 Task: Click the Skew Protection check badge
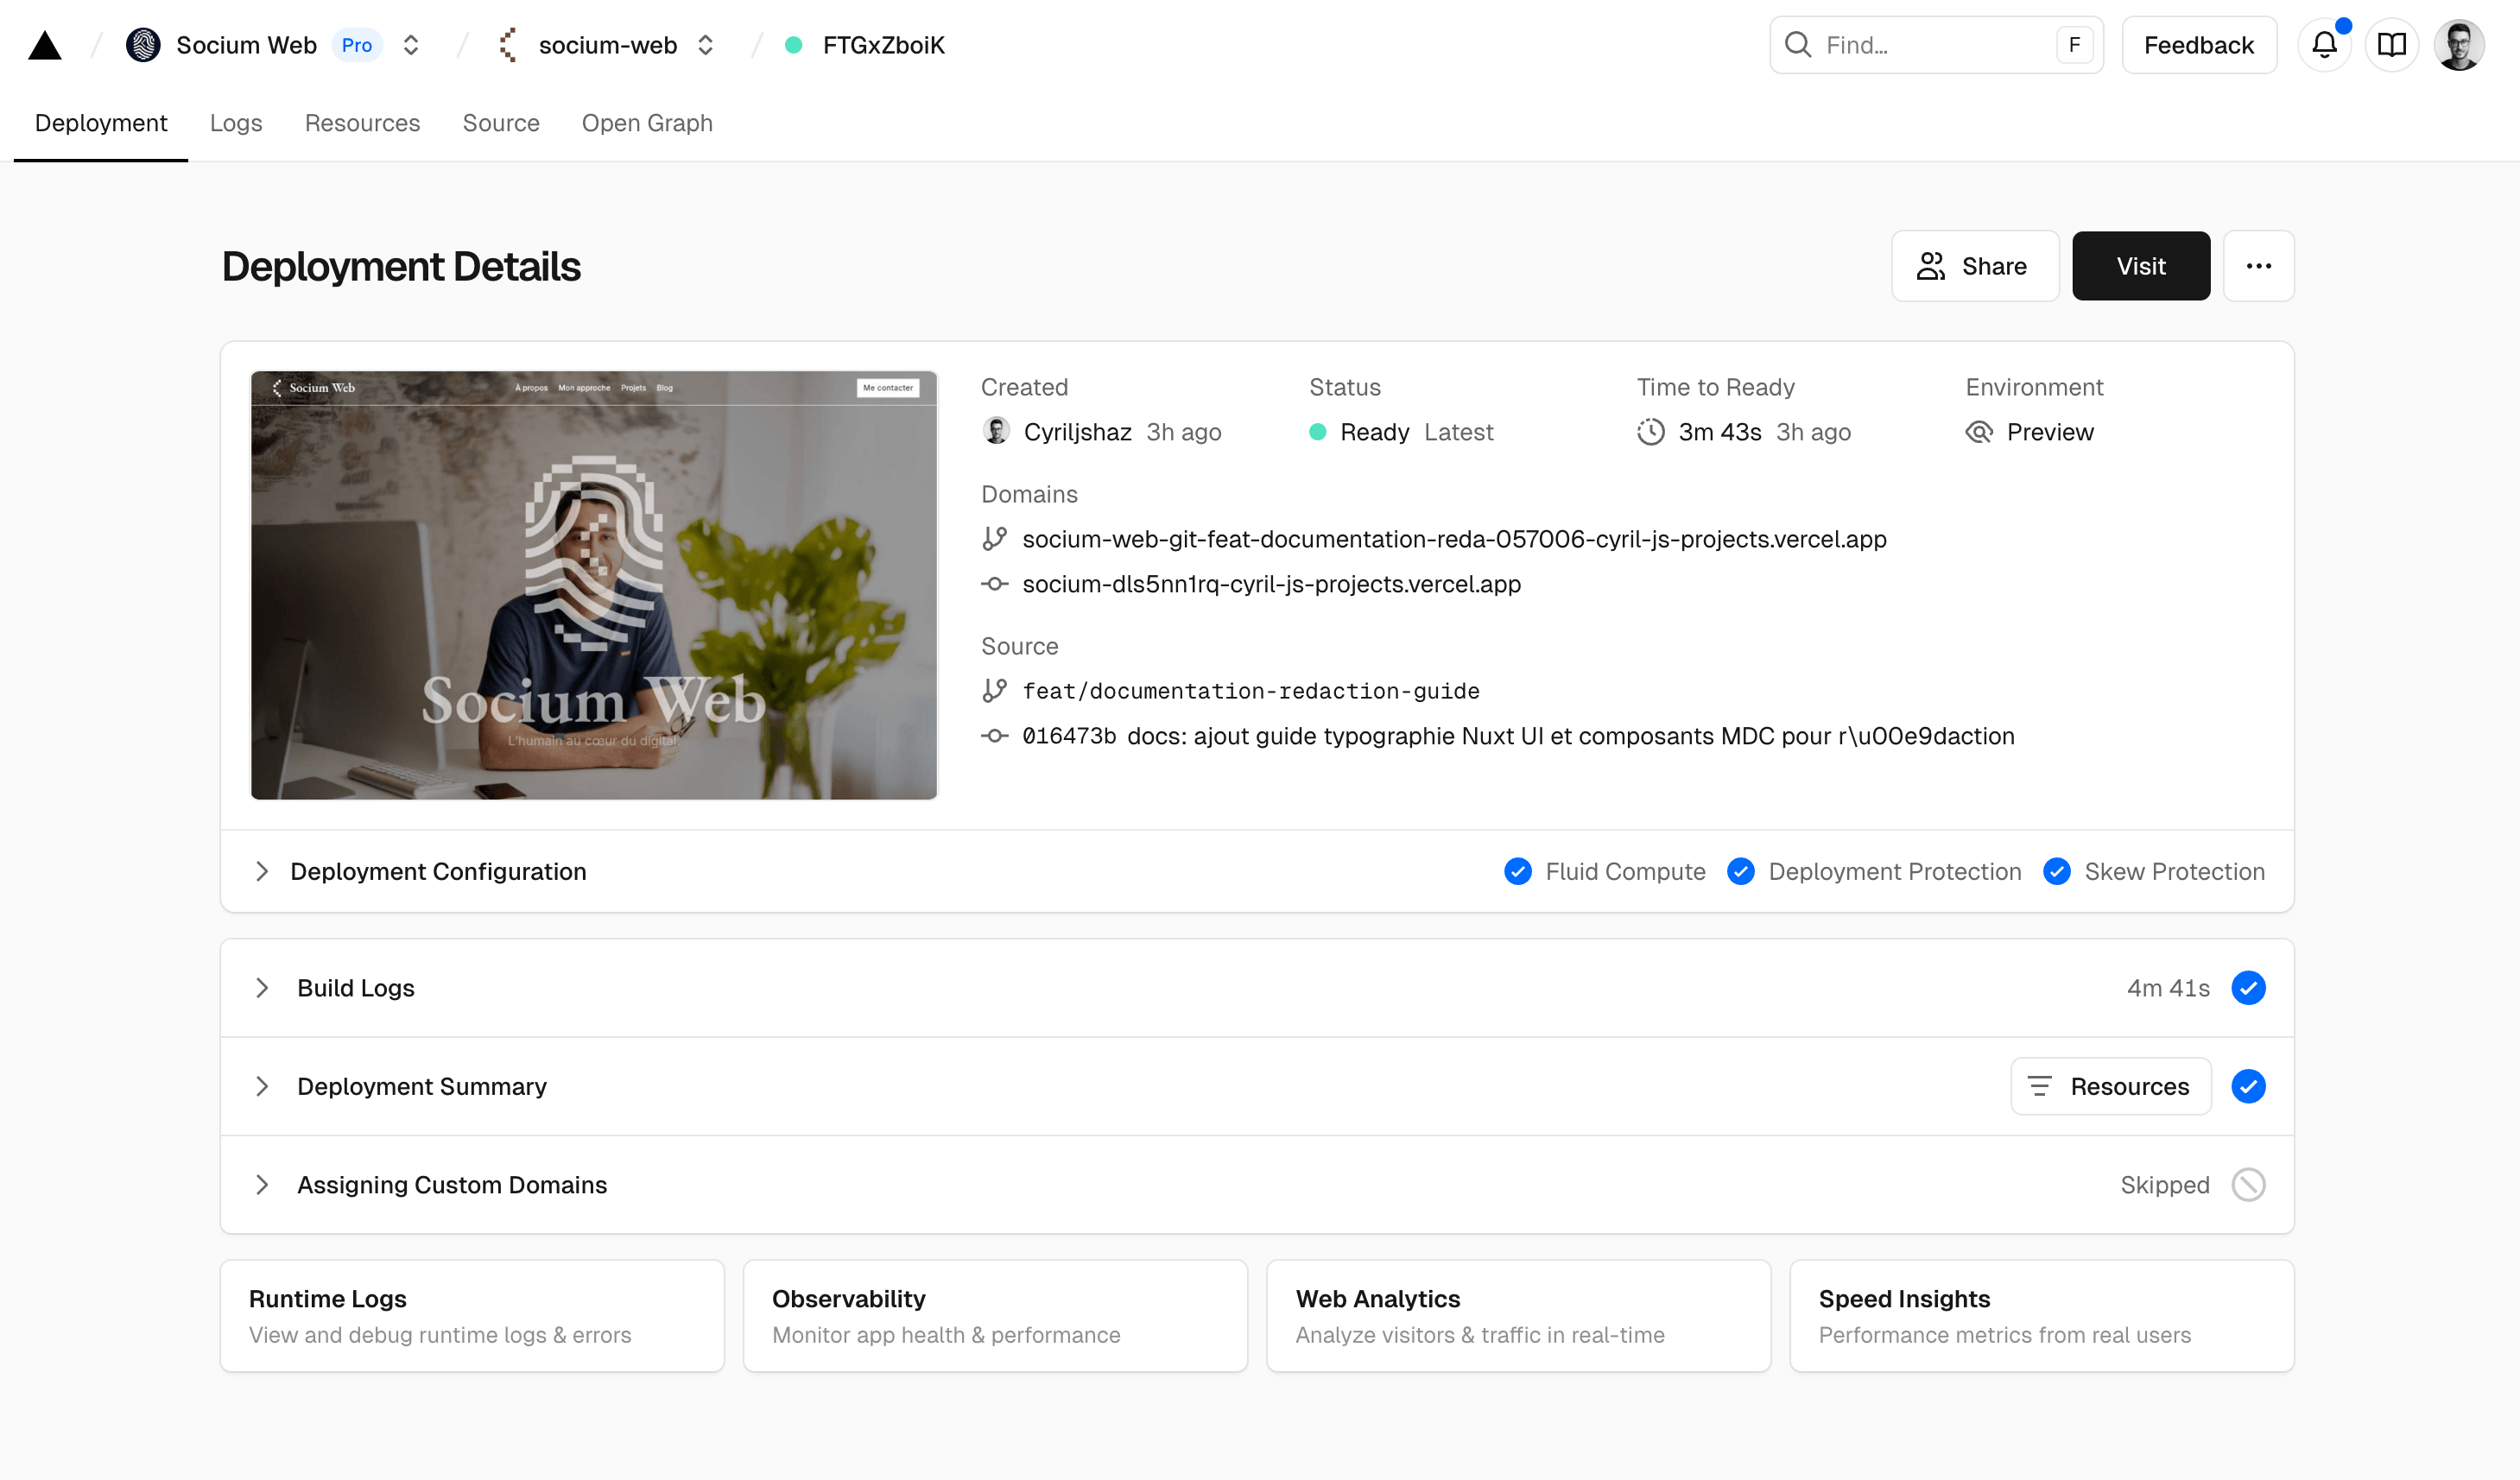coord(2057,871)
